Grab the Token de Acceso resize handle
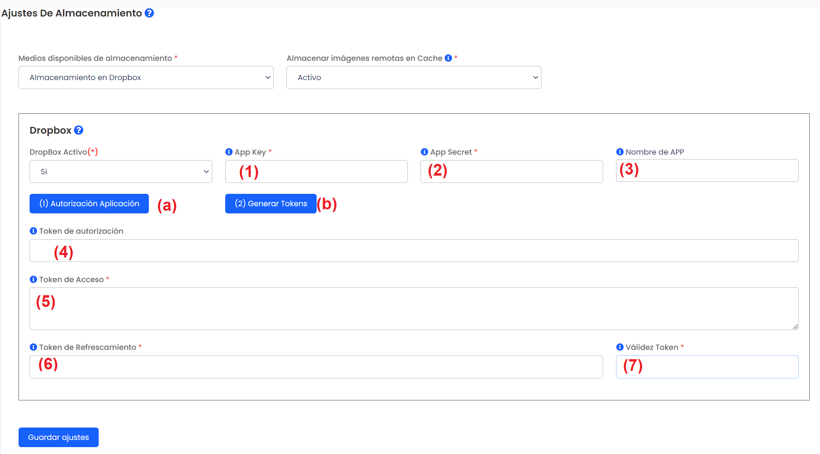 (x=795, y=327)
